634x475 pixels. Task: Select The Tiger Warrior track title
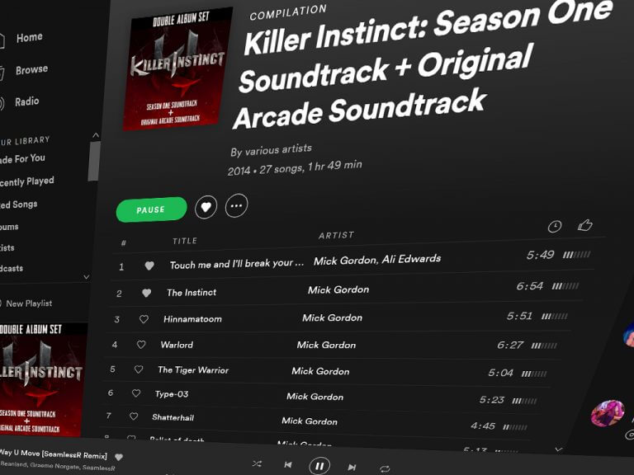[x=193, y=370]
